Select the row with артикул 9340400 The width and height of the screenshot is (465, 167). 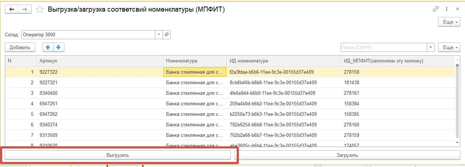pyautogui.click(x=230, y=93)
